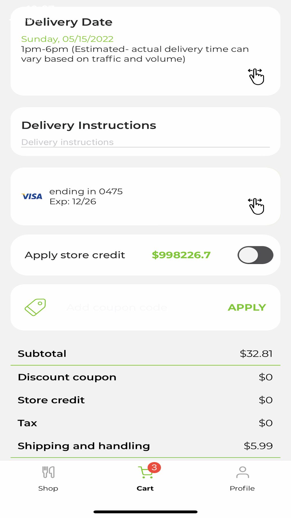291x518 pixels.
Task: Click the Visa logo
Action: (32, 196)
